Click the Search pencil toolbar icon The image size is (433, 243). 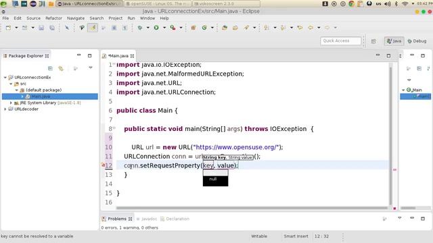[x=246, y=28]
